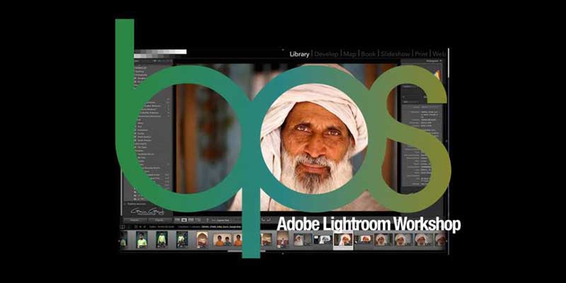The height and width of the screenshot is (283, 566).
Task: Go to the Print module
Action: 421,54
